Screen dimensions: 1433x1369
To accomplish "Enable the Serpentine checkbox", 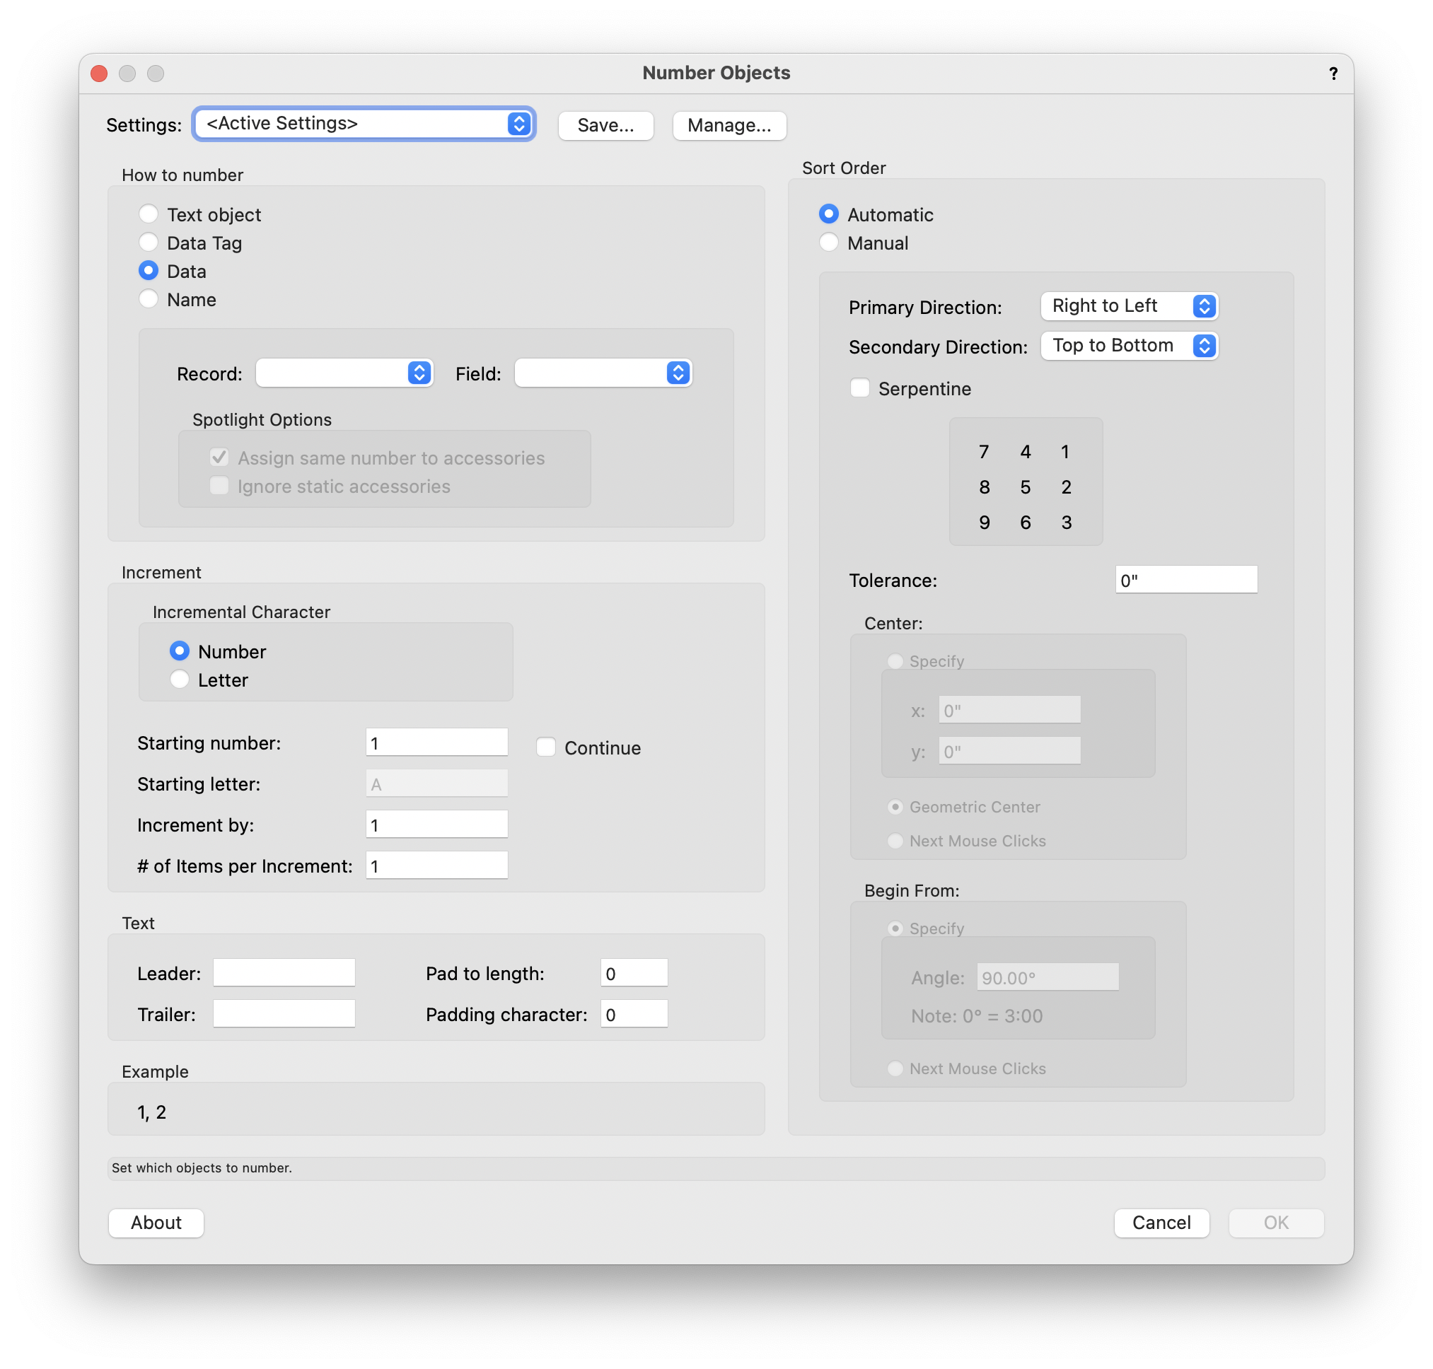I will (x=860, y=388).
